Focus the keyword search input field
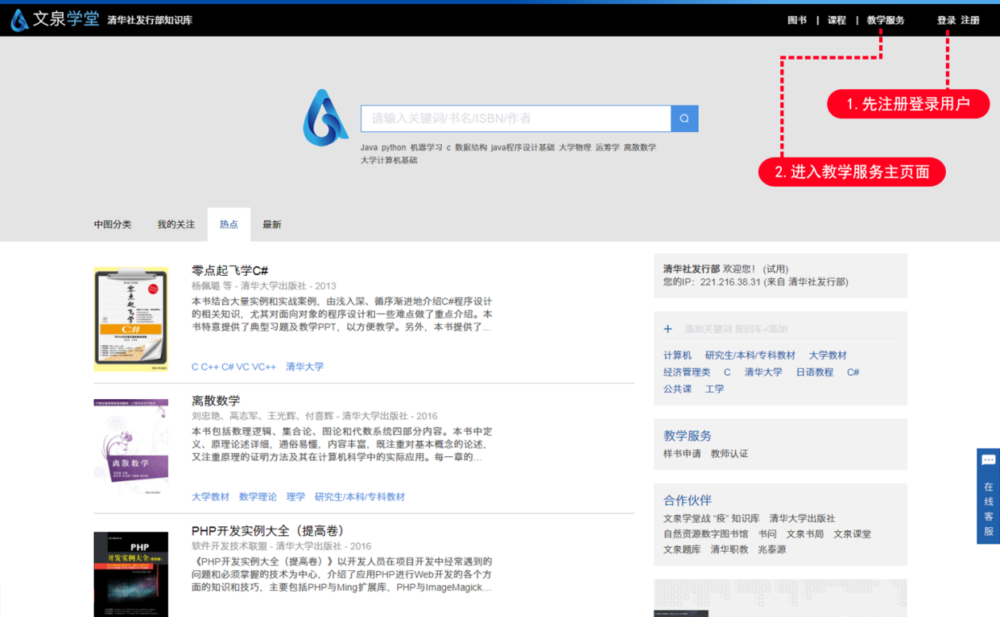This screenshot has height=617, width=1000. [515, 118]
